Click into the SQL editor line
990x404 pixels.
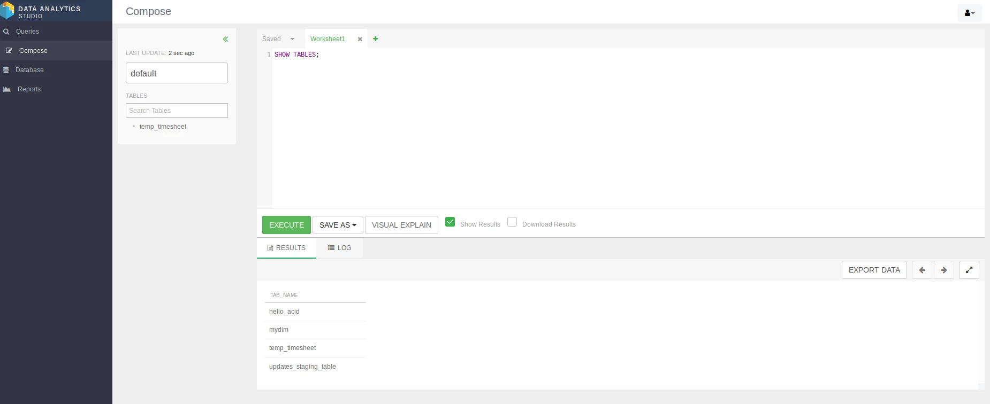point(628,55)
